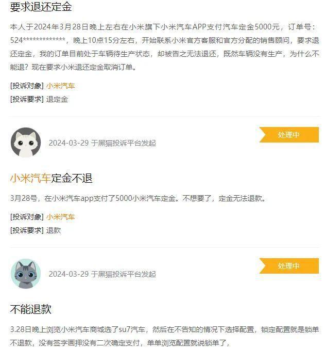Click second [投诉对象] label
Viewport: 325px width, 348px height.
pos(27,217)
